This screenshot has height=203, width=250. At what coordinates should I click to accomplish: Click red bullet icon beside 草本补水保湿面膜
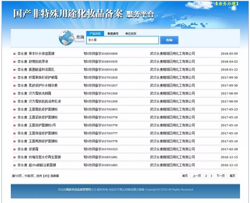[14, 54]
